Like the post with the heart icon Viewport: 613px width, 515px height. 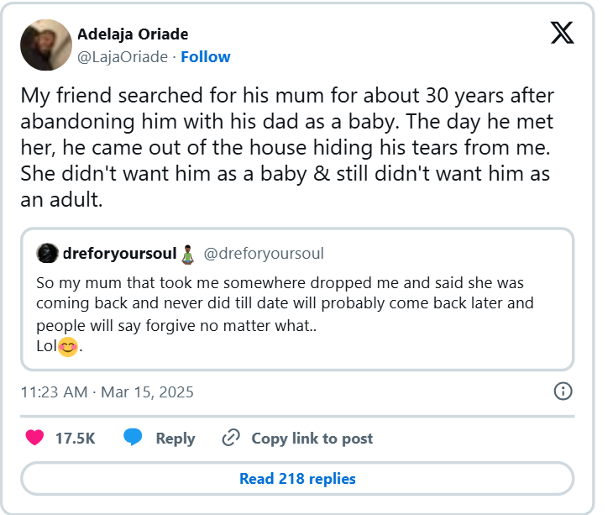point(34,438)
